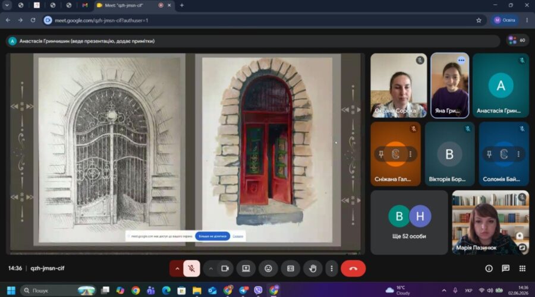The width and height of the screenshot is (535, 297).
Task: Switch to the first globe-icon browser tab
Action: [x=21, y=5]
